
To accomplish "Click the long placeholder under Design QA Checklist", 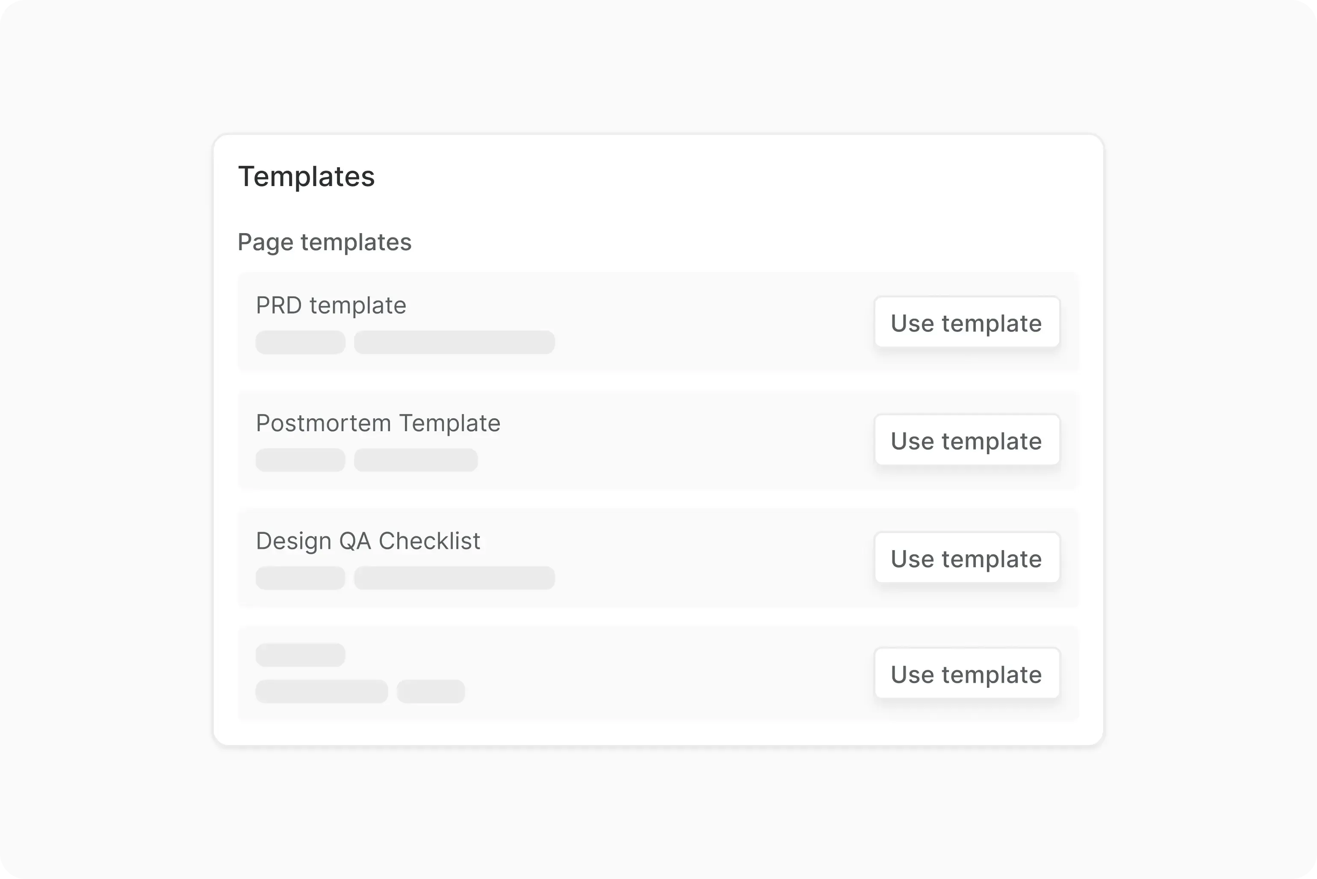I will [x=454, y=577].
